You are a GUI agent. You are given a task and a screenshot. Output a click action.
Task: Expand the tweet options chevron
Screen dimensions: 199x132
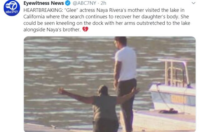click(x=193, y=3)
